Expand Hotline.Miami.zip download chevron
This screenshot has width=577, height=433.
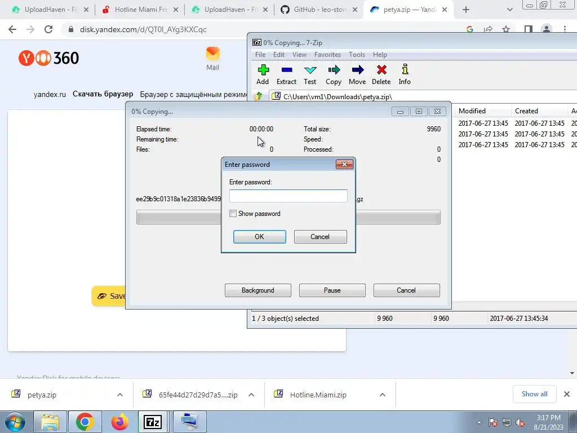[x=383, y=395]
